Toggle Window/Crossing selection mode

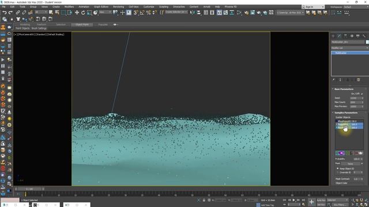(70, 13)
